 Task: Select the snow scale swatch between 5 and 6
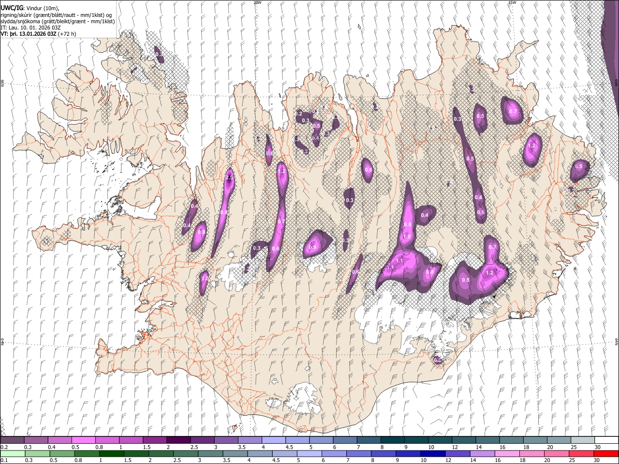tap(321, 440)
